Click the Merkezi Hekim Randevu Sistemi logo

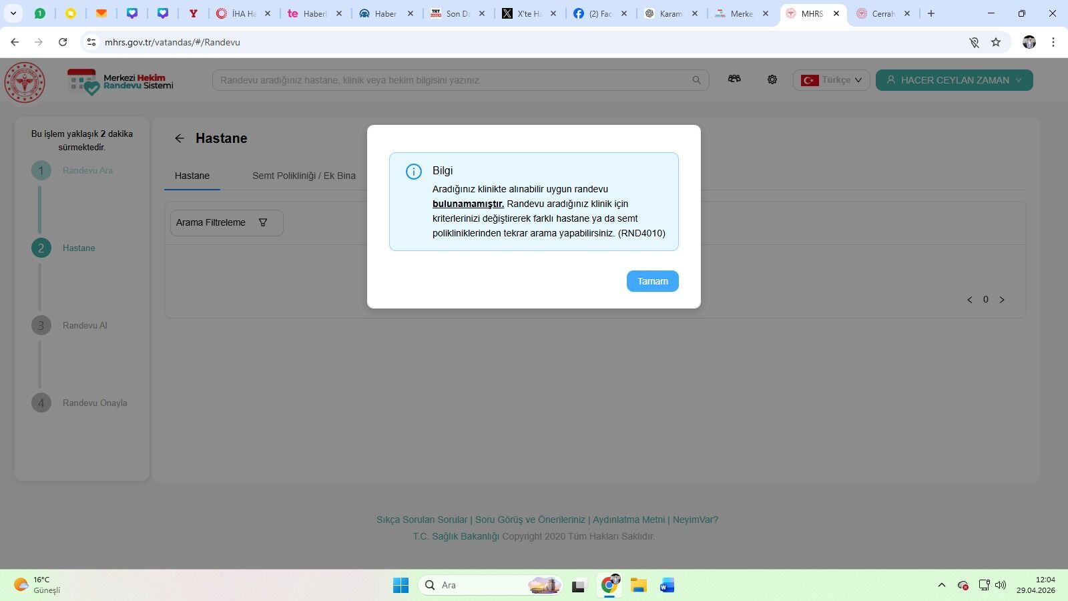tap(120, 81)
